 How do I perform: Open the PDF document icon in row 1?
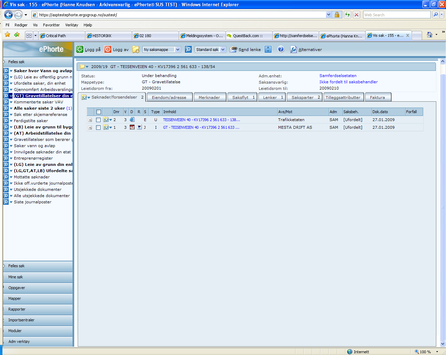tap(132, 127)
